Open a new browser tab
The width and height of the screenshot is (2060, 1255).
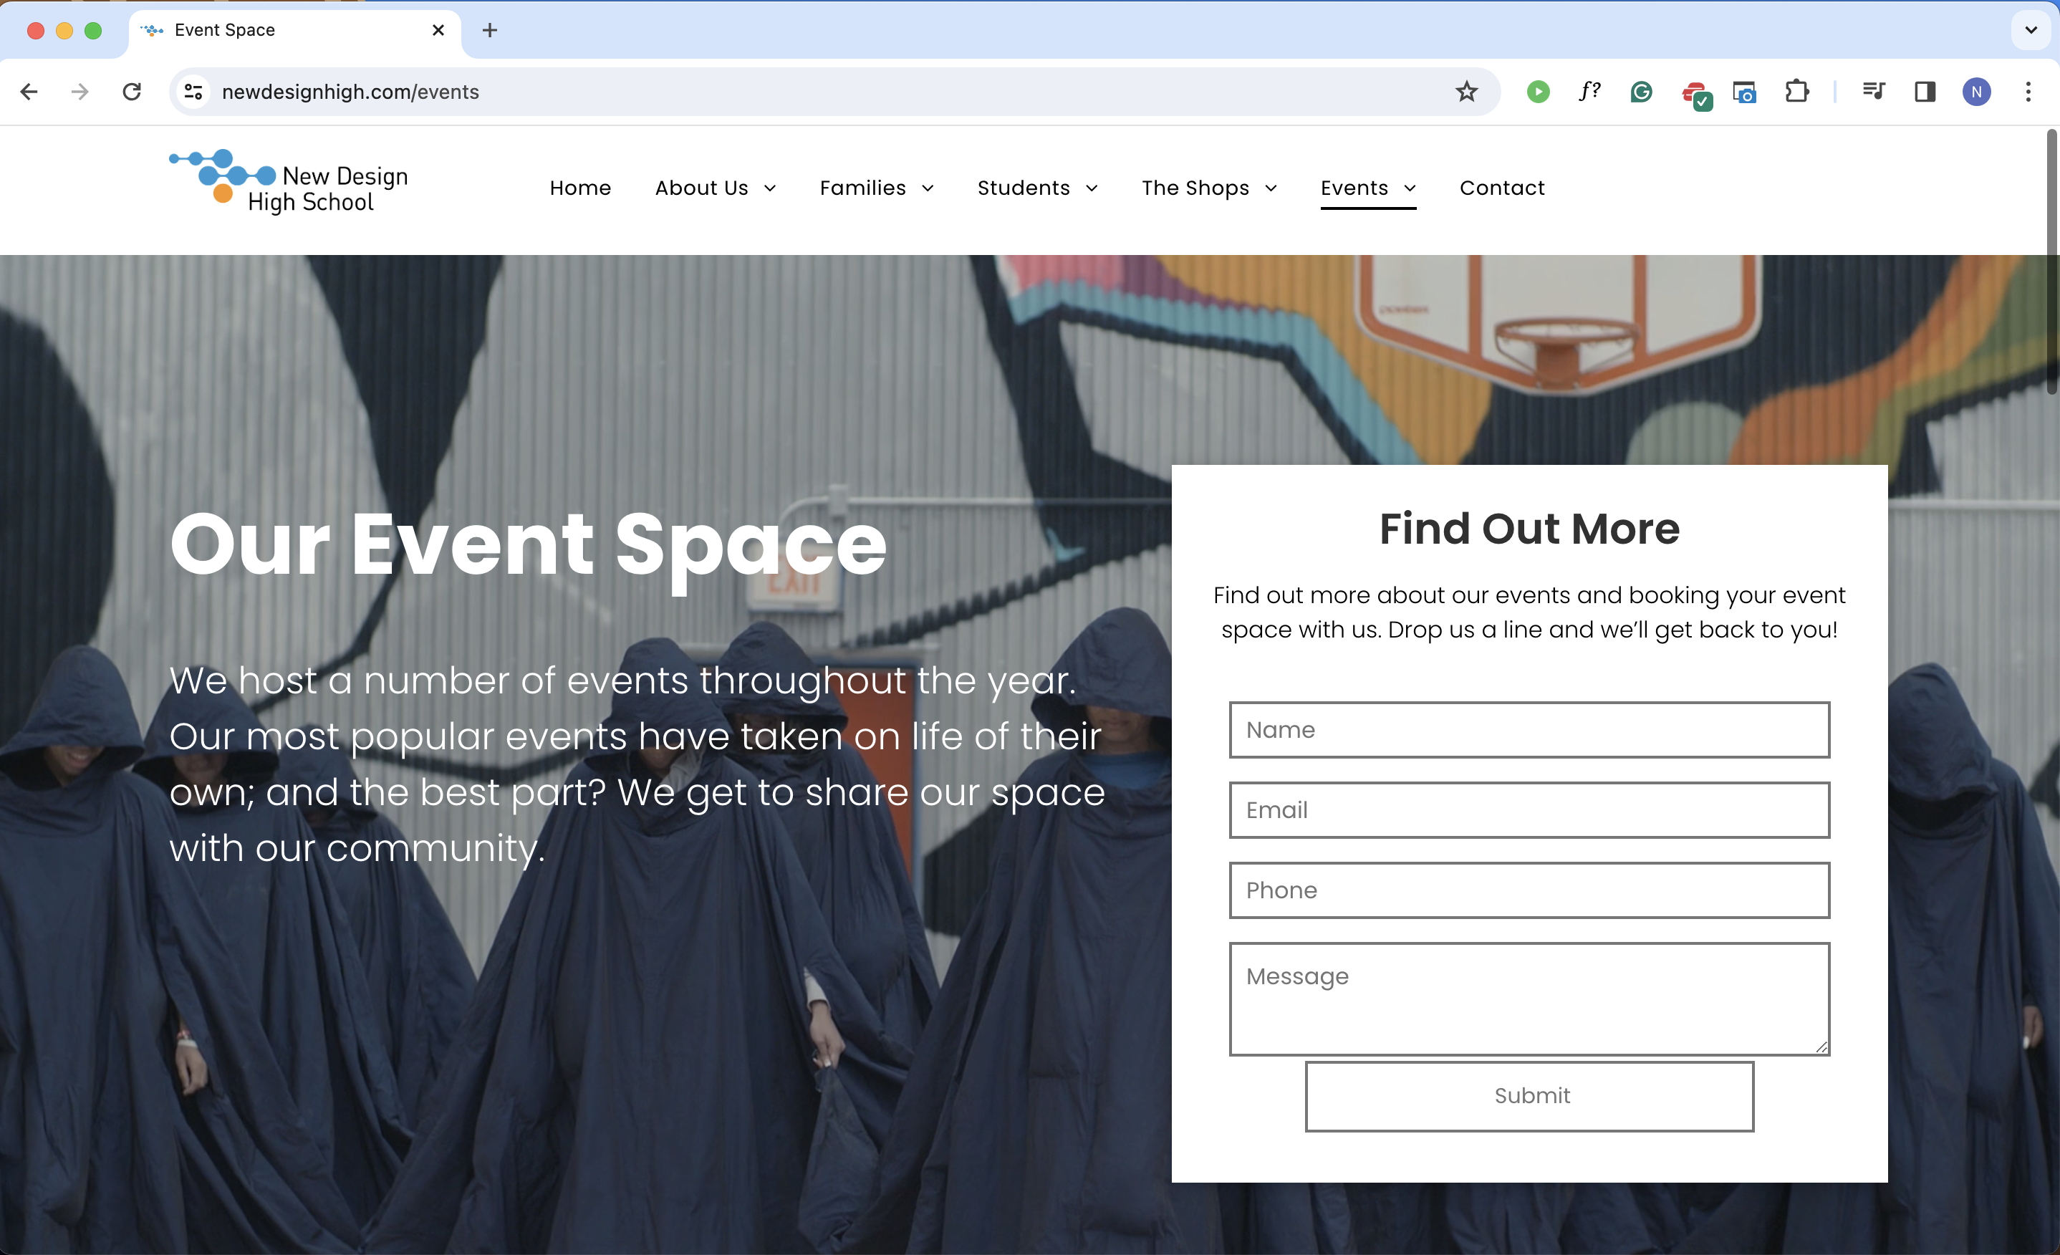(490, 30)
